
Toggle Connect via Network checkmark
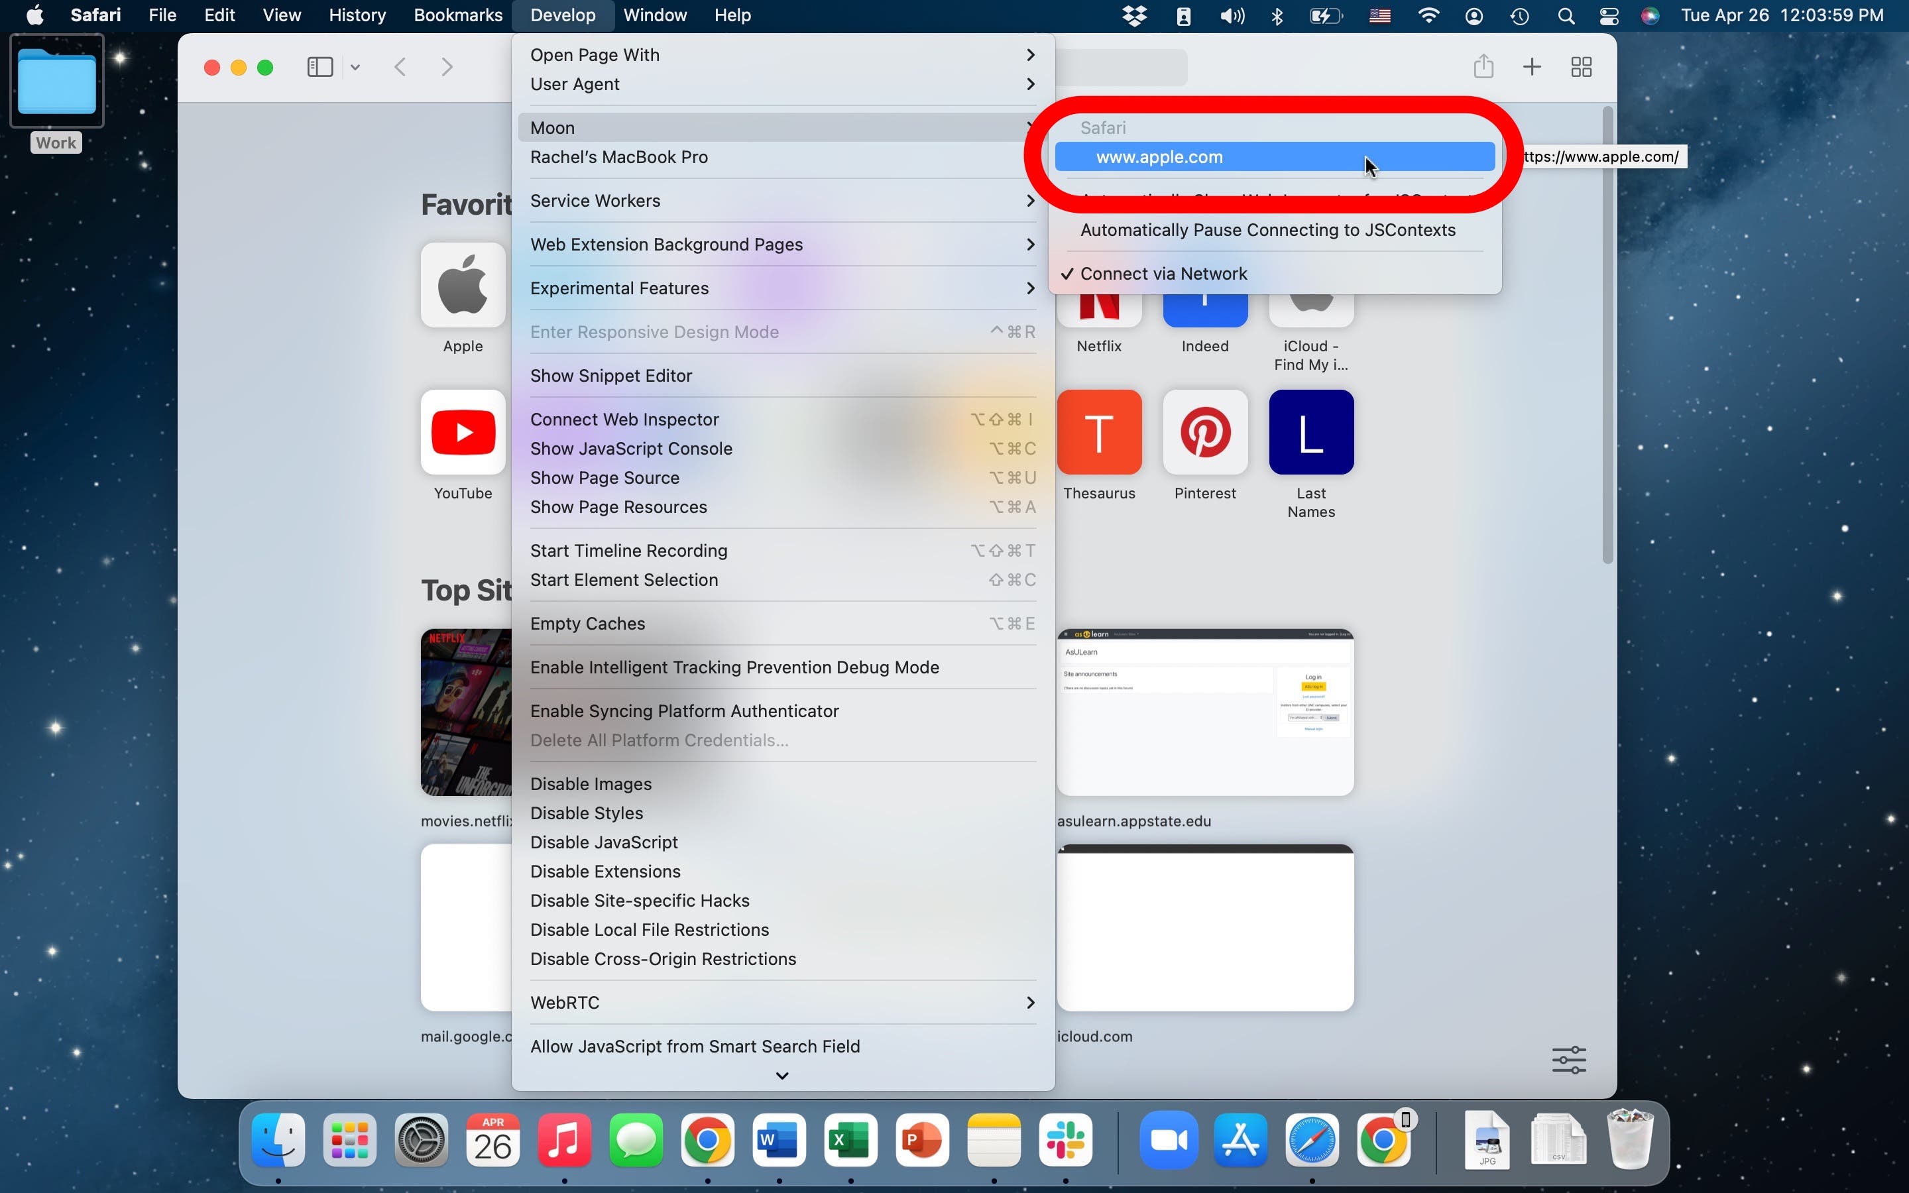pyautogui.click(x=1163, y=274)
